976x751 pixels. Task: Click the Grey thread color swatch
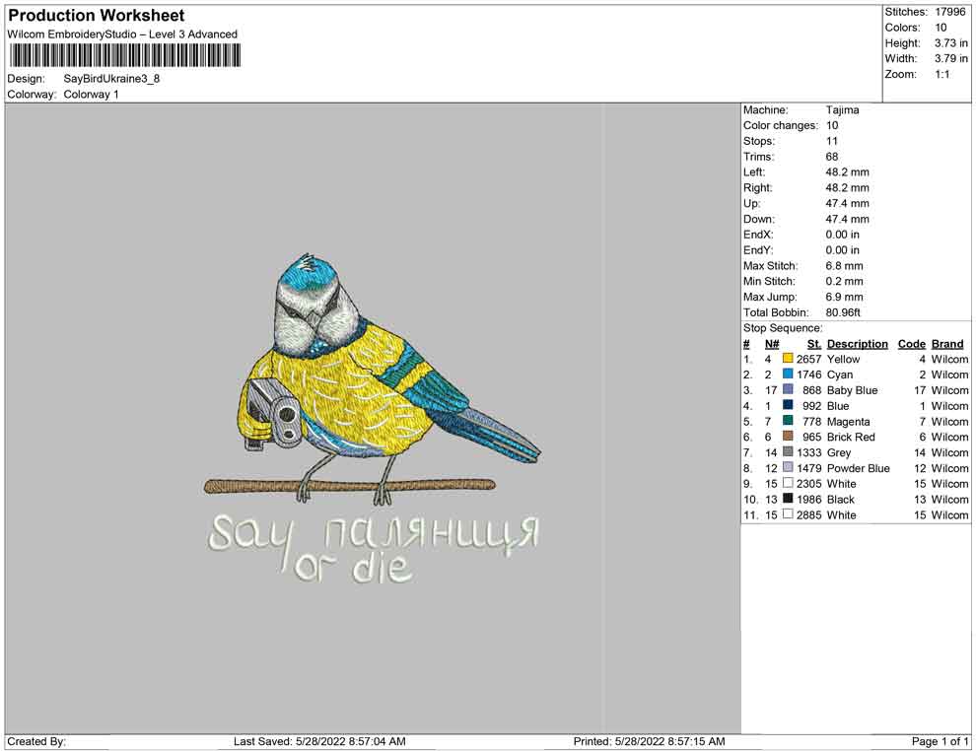click(788, 452)
